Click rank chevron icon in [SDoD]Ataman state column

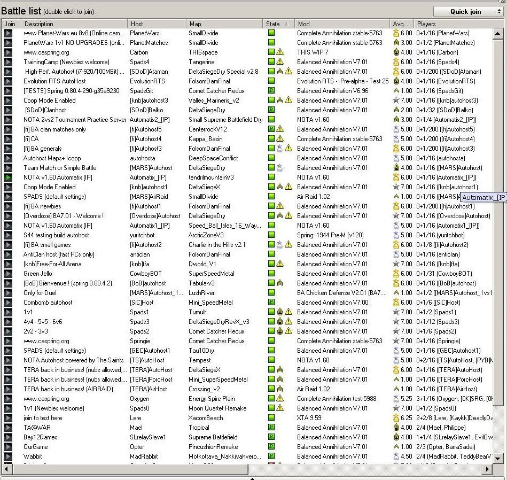click(x=280, y=71)
